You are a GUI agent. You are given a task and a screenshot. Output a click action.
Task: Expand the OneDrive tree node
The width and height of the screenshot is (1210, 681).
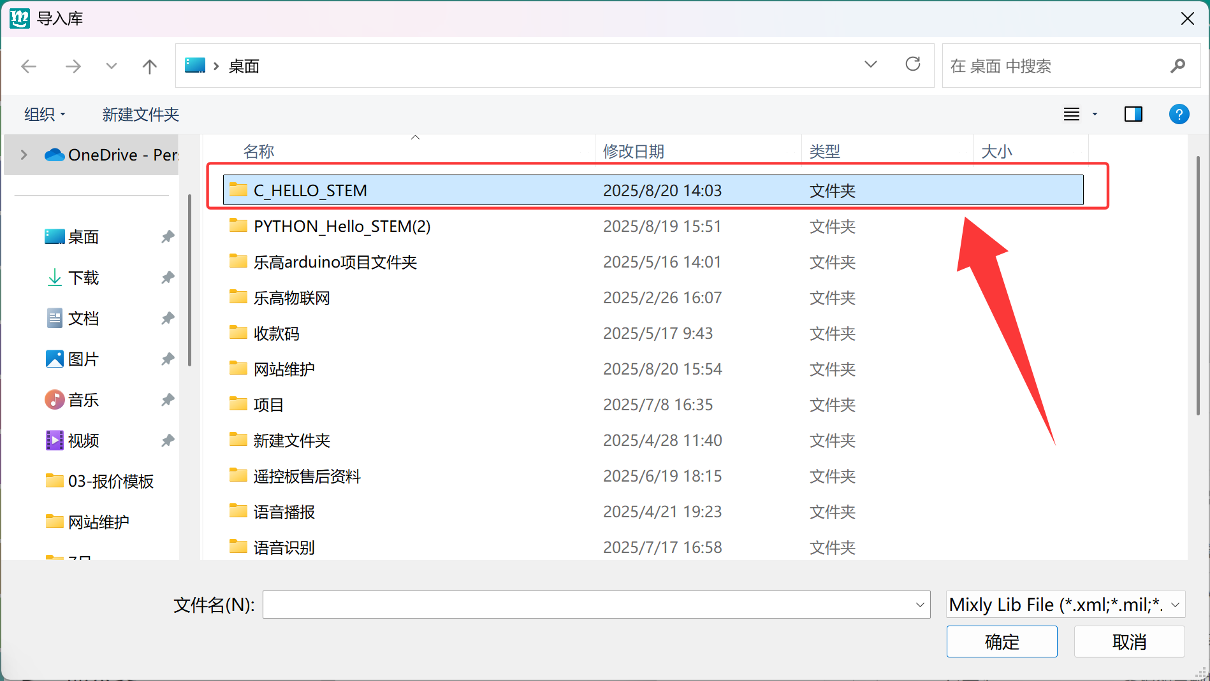pos(24,155)
